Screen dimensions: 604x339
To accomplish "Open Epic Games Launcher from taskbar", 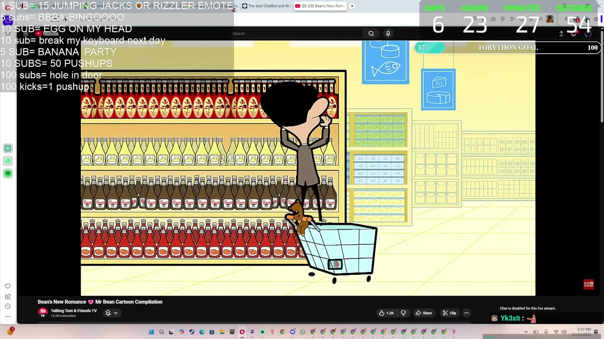I will point(232,332).
